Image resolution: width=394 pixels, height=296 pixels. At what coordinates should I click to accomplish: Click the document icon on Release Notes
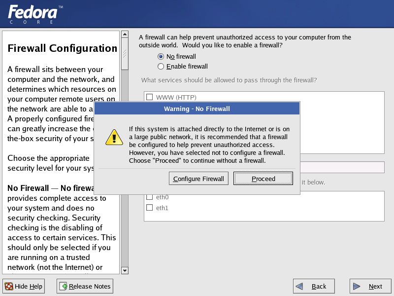[x=64, y=286]
